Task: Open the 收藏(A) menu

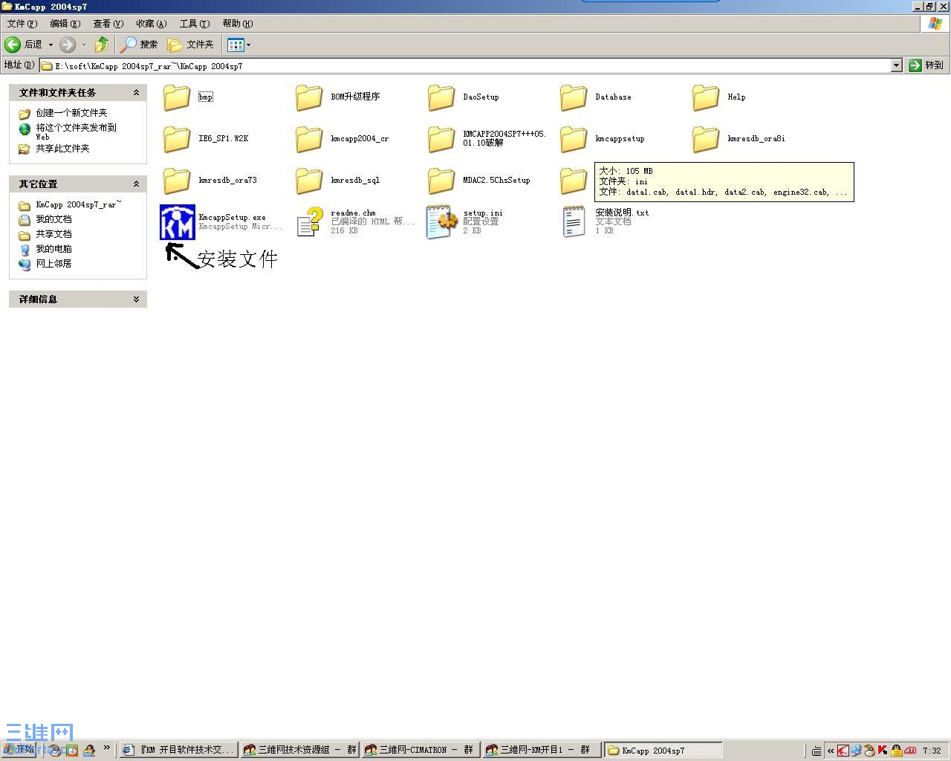Action: click(x=151, y=24)
